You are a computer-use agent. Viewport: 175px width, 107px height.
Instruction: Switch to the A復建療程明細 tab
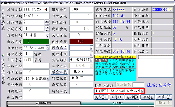click(x=44, y=103)
